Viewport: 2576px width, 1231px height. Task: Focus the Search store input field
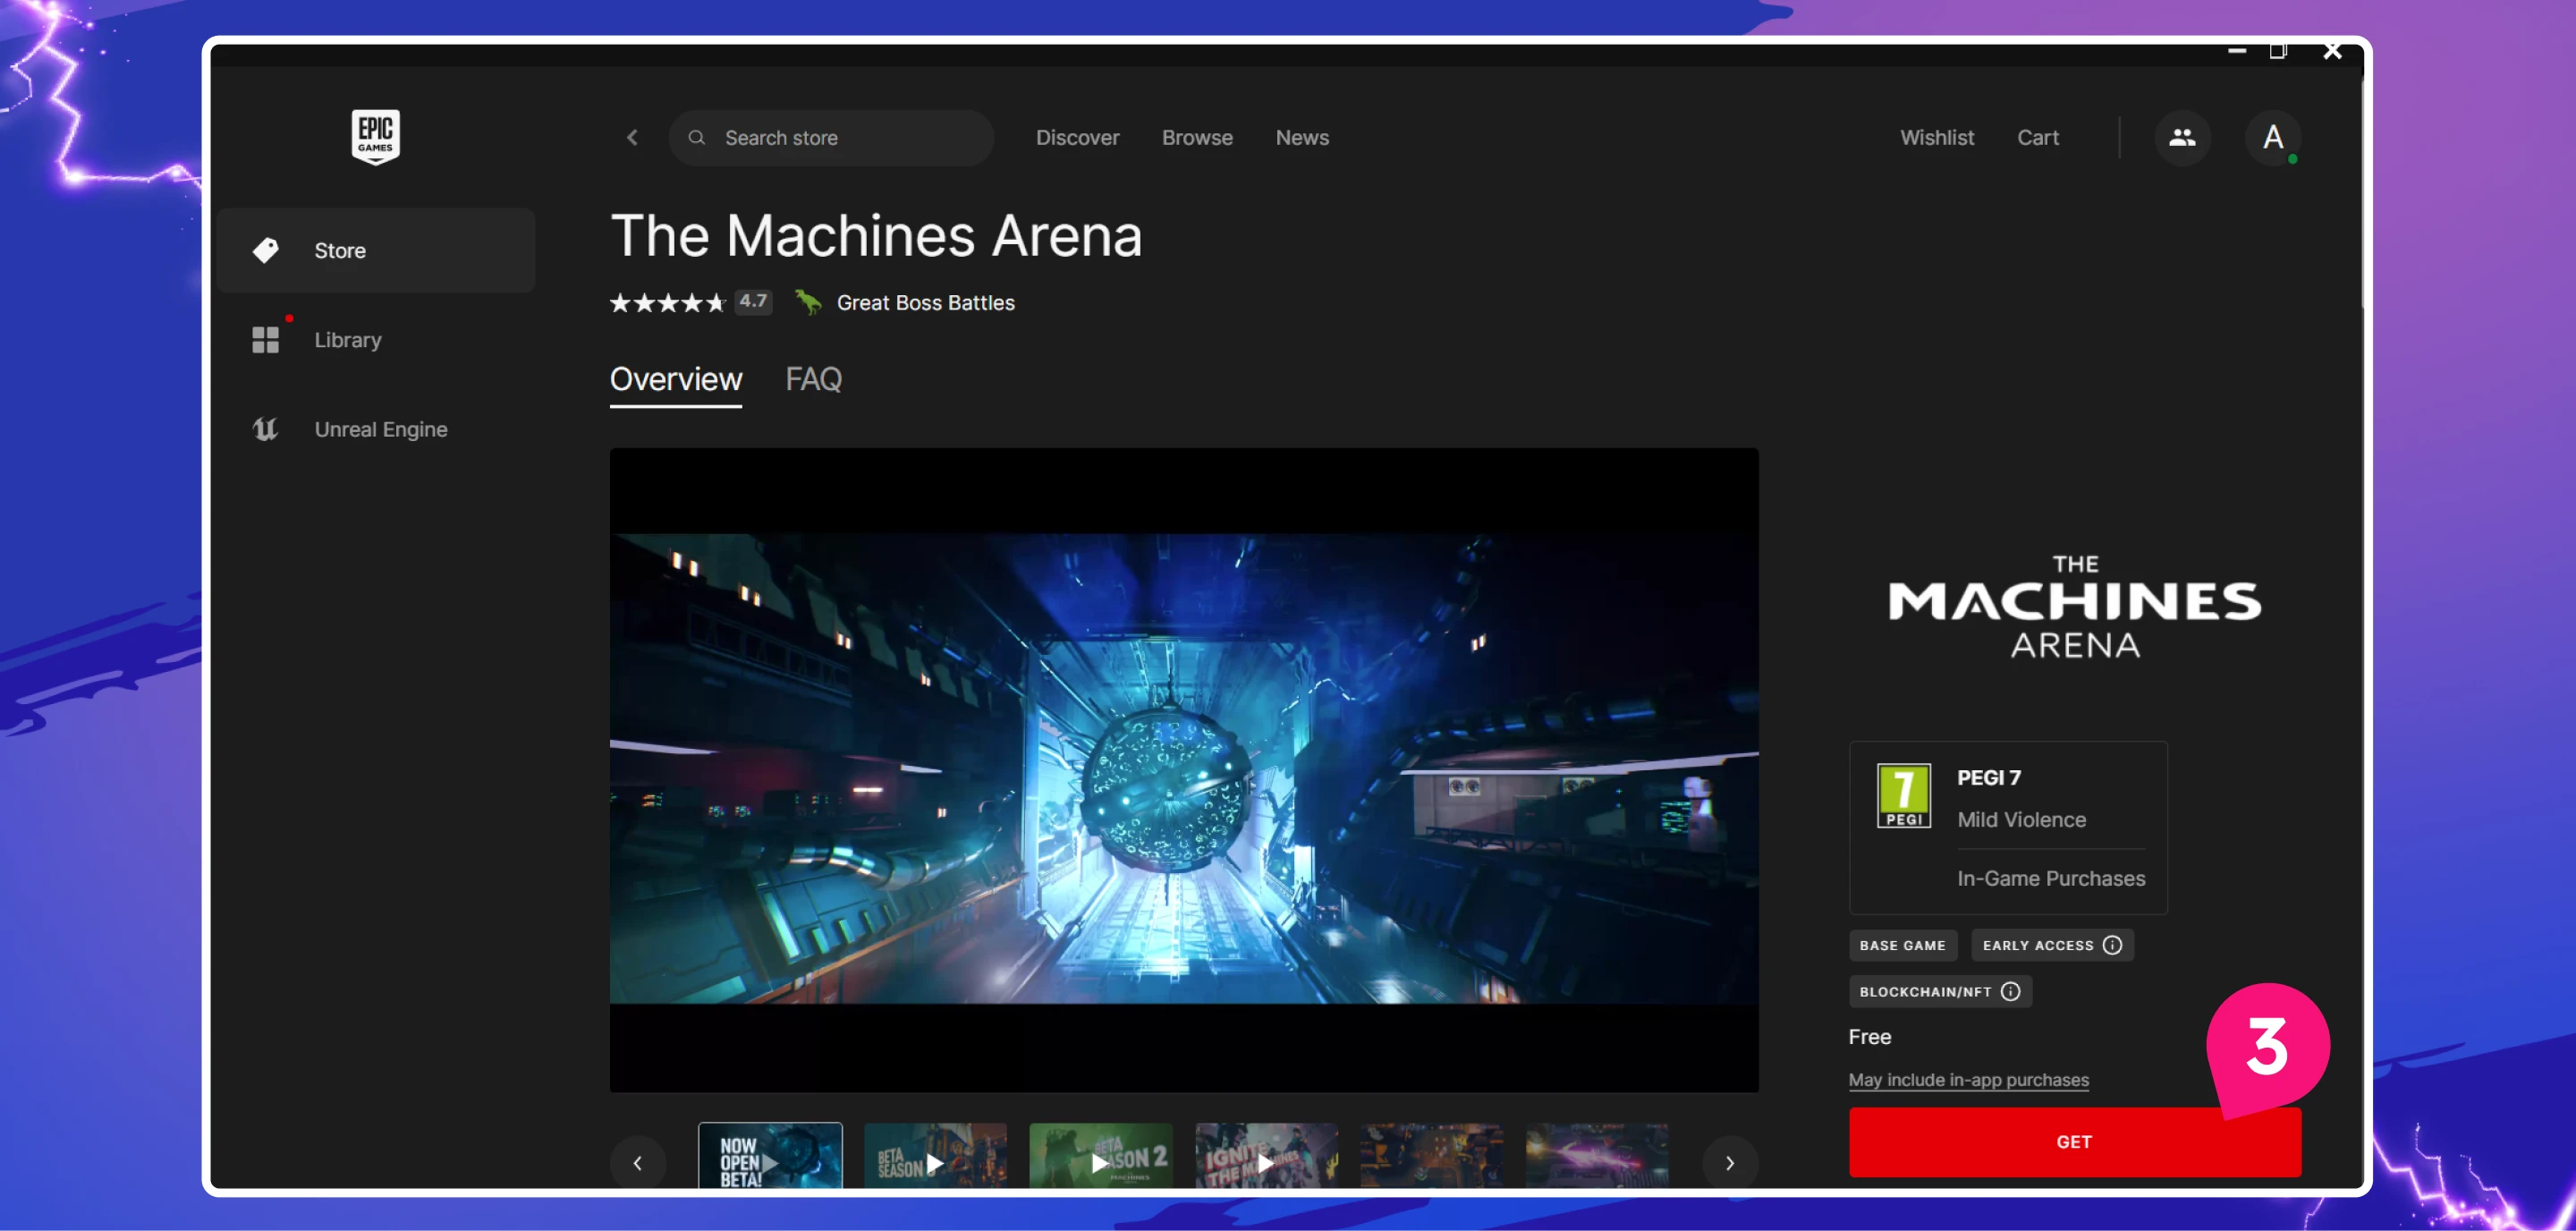coord(831,137)
